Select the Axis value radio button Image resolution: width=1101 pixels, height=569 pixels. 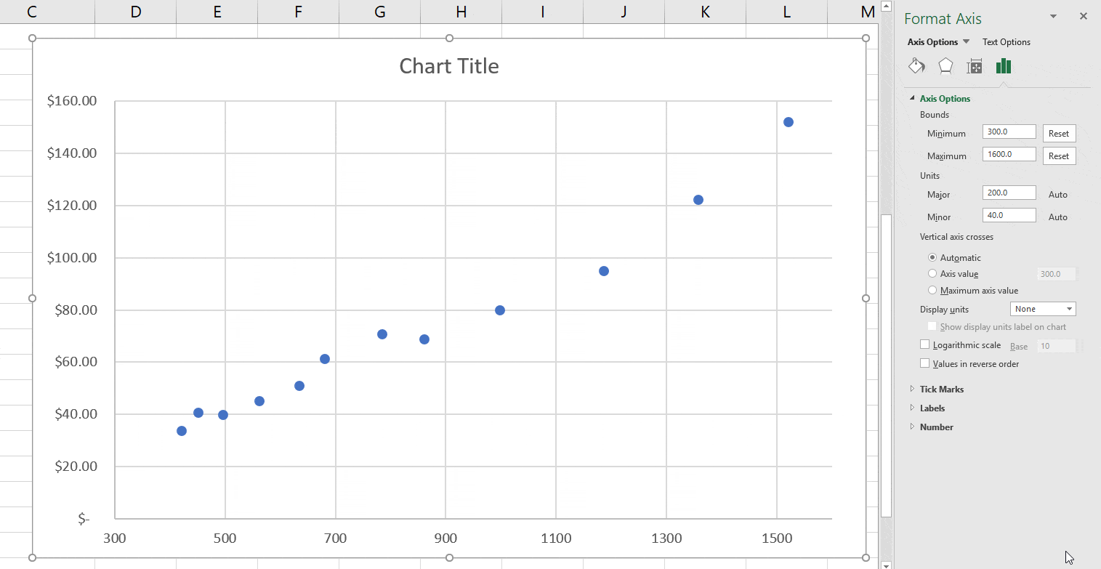click(x=932, y=273)
